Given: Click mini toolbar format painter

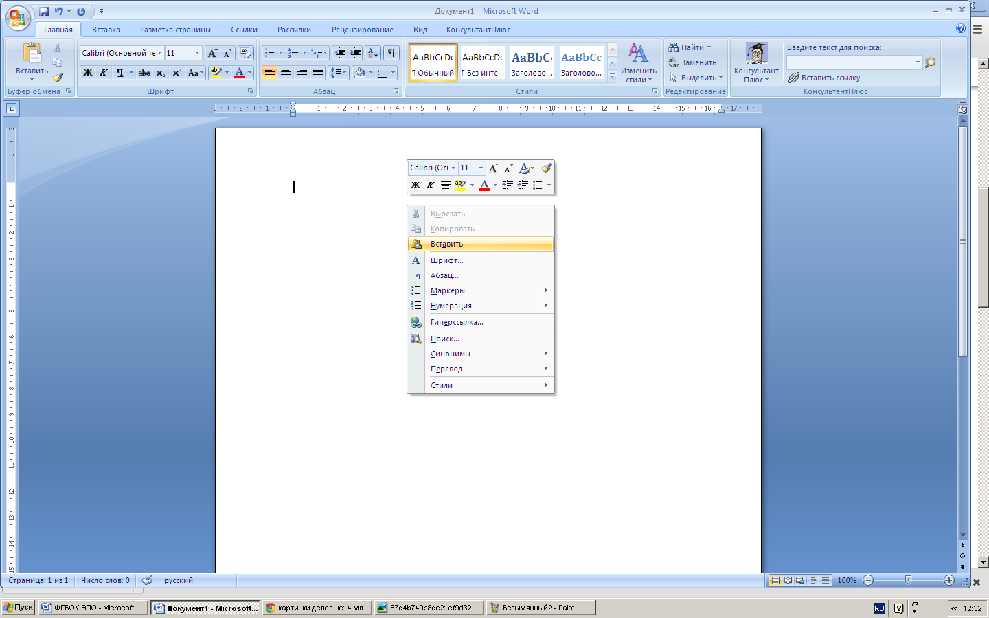Looking at the screenshot, I should click(x=546, y=168).
